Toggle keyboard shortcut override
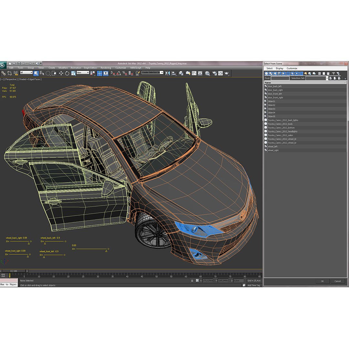Image resolution: width=349 pixels, height=349 pixels. tap(106, 73)
